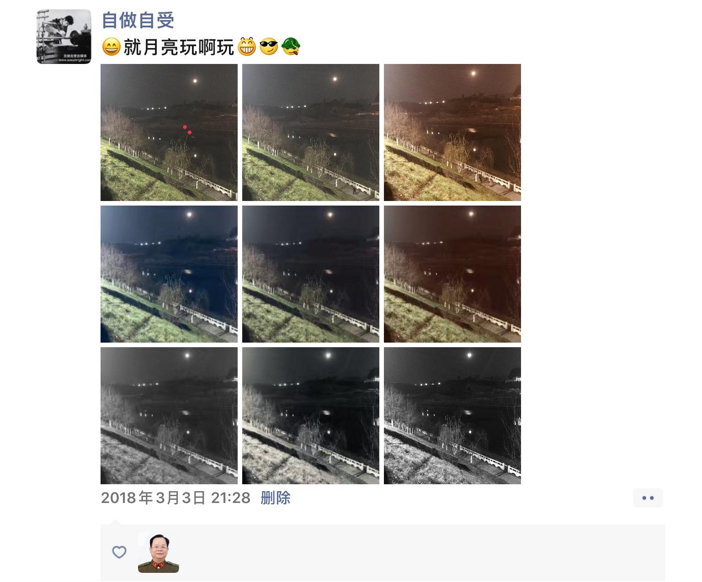Image resolution: width=702 pixels, height=582 pixels.
Task: Click the heart like icon
Action: point(119,552)
